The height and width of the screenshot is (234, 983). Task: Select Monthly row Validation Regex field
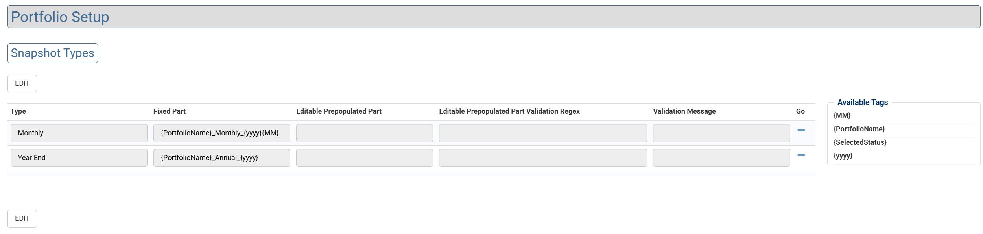[542, 133]
